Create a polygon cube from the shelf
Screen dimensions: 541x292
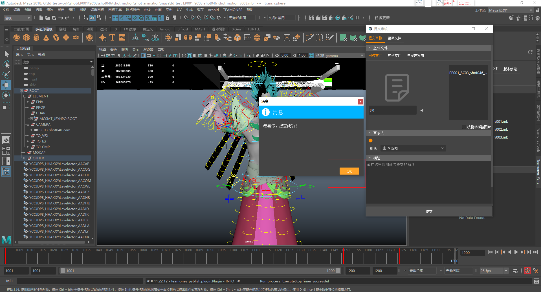(27, 37)
